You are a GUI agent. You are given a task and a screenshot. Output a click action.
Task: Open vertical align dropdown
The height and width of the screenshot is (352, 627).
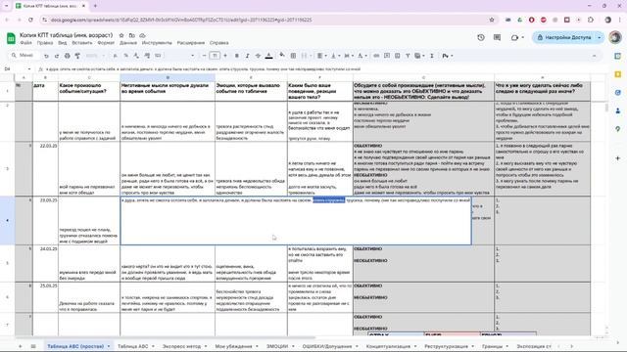pos(335,56)
